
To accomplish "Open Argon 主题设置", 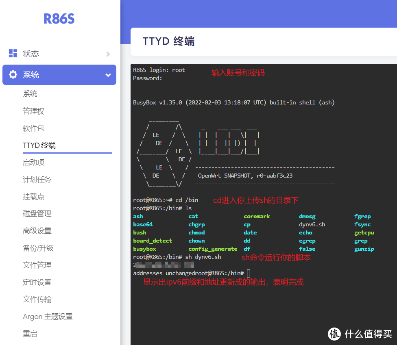I will tap(48, 317).
